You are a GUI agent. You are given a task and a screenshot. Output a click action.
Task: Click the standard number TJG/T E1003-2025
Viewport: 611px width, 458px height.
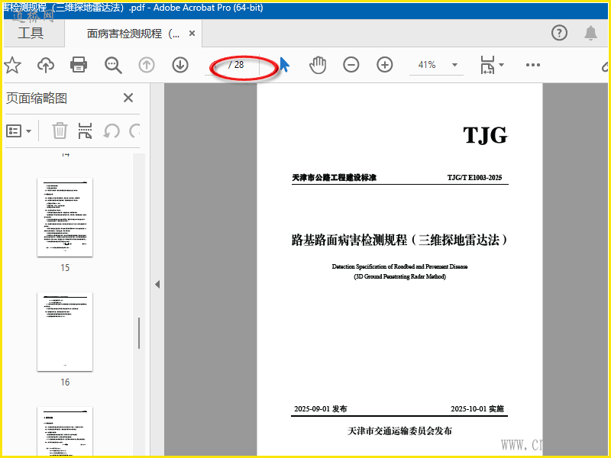474,178
